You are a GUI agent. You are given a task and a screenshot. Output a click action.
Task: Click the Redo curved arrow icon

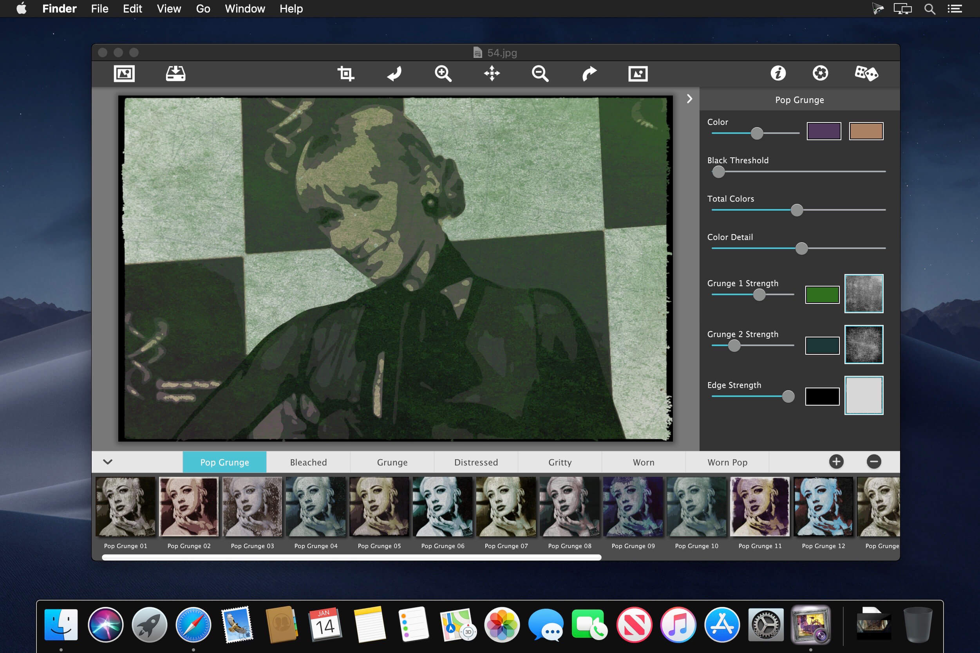point(589,74)
